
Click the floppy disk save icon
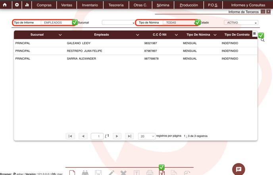click(x=98, y=173)
